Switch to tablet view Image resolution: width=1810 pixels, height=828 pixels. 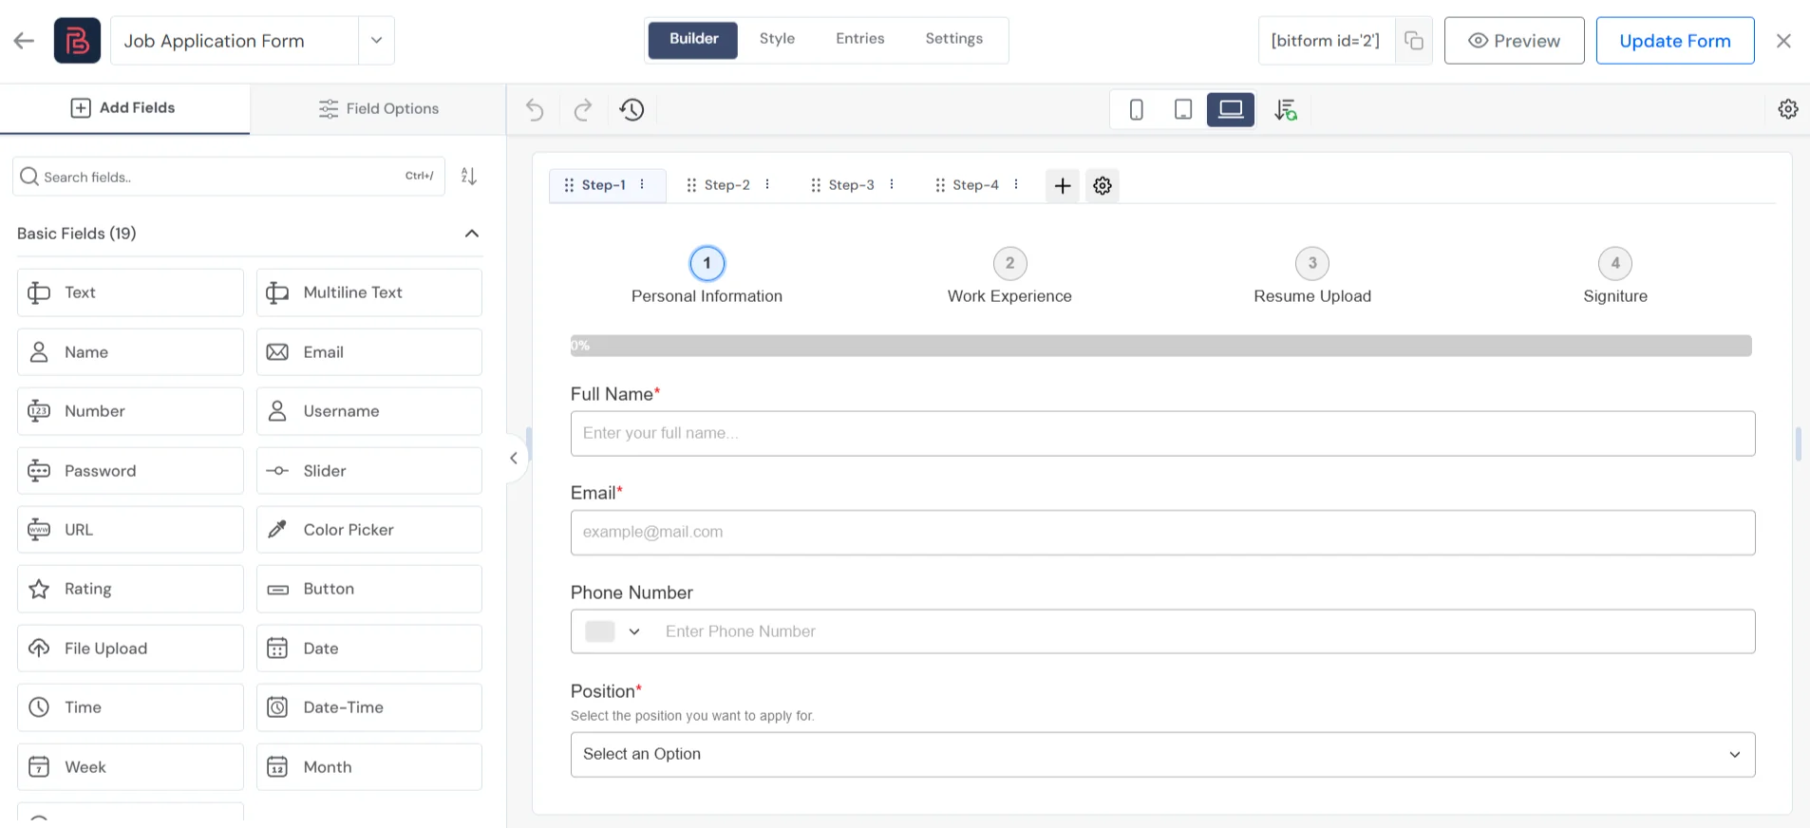point(1183,110)
